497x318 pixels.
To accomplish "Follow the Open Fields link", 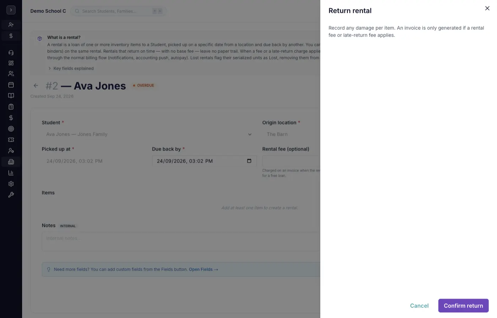I will (203, 269).
